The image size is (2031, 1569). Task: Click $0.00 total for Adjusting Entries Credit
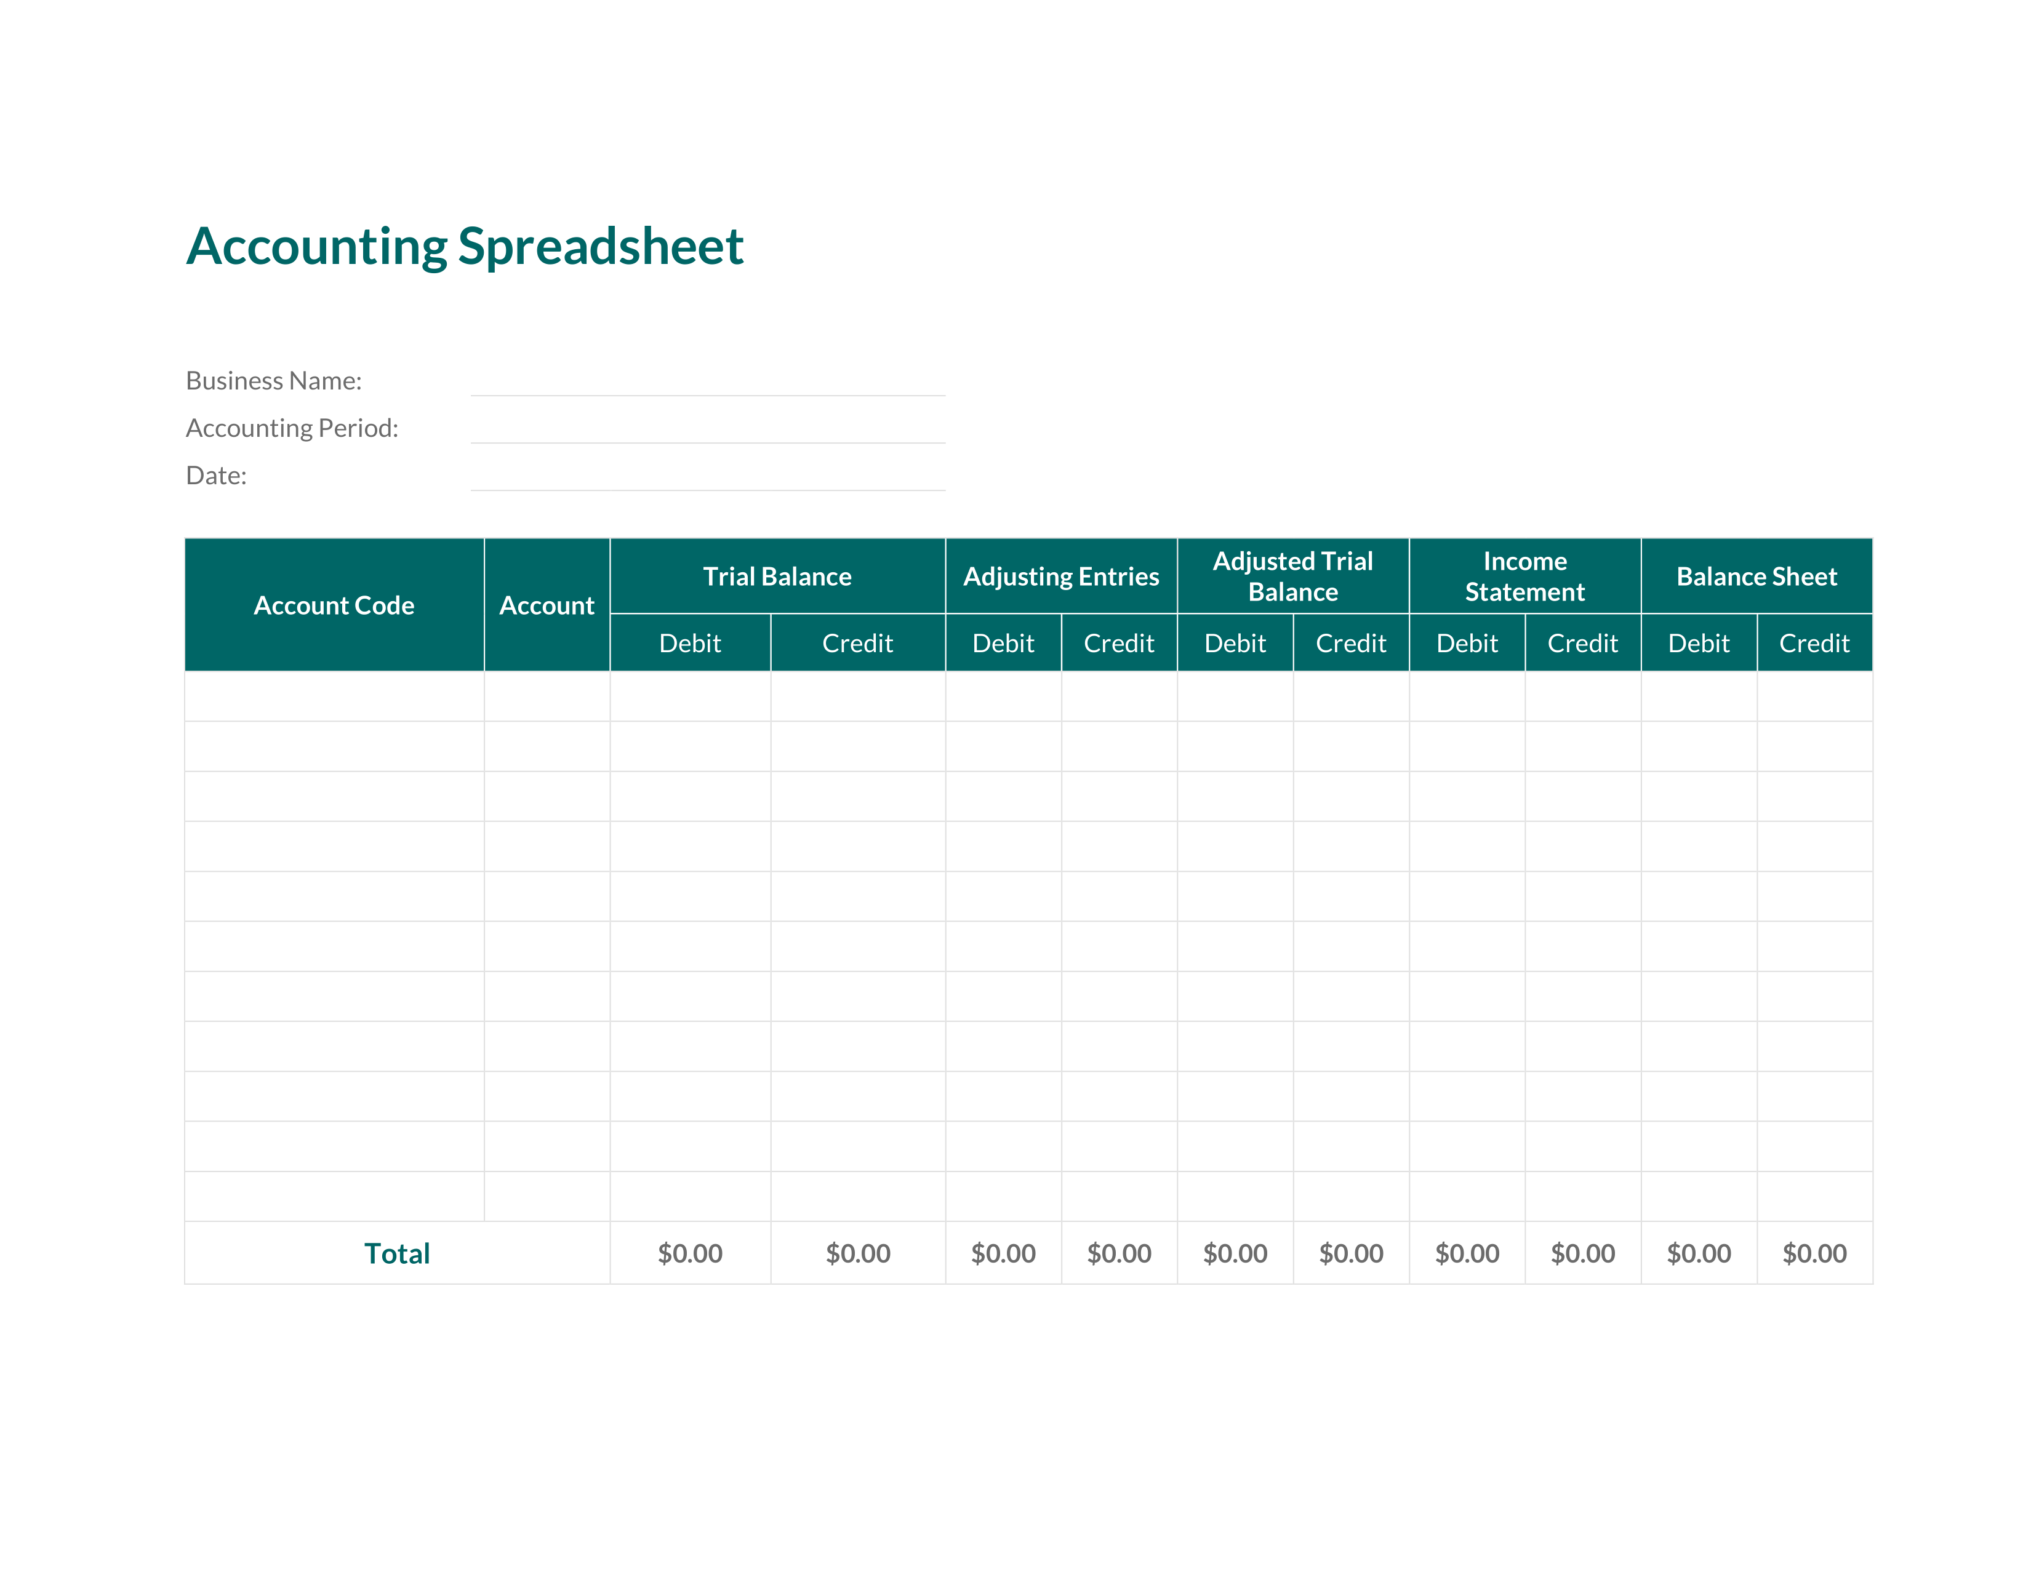click(1119, 1254)
